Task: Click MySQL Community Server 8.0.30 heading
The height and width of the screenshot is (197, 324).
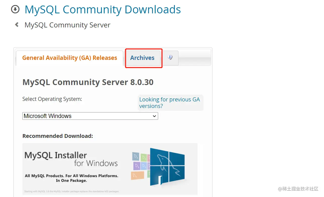Action: tap(88, 82)
